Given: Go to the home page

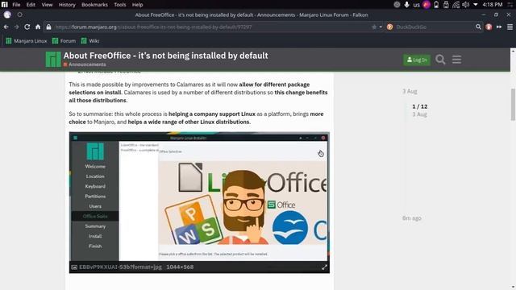Looking at the screenshot, I should tap(38, 27).
